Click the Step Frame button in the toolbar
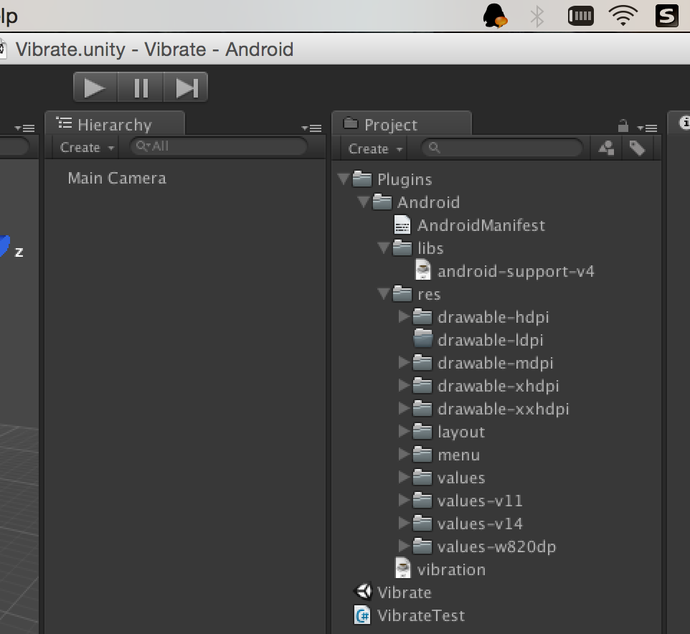 pos(186,87)
